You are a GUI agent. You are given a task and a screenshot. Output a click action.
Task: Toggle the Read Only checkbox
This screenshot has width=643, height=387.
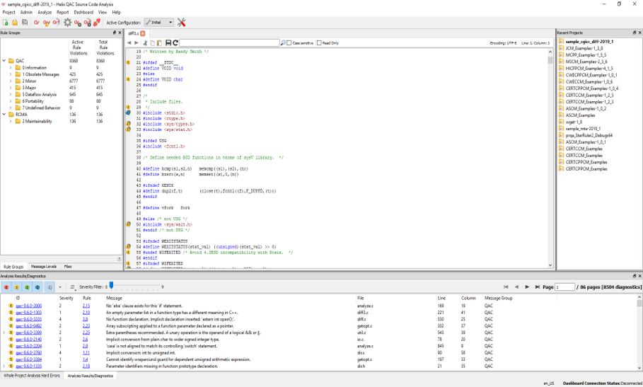pos(319,43)
